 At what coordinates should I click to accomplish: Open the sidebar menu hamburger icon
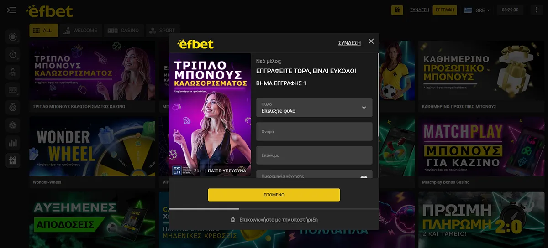(x=12, y=10)
